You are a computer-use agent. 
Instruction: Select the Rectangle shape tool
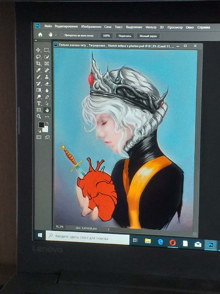click(39, 110)
